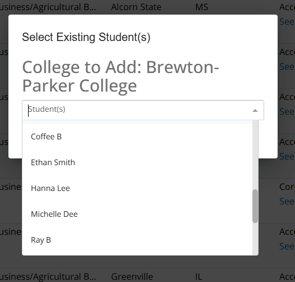Select Michelle Dee in the dropdown

point(137,214)
